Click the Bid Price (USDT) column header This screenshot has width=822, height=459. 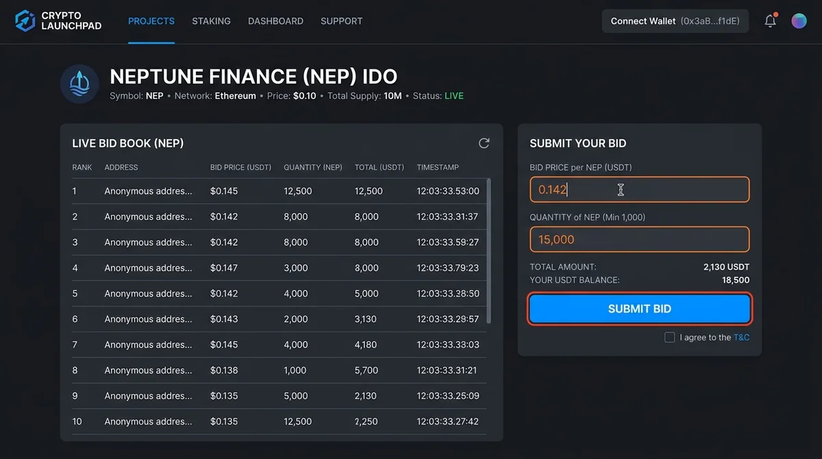[x=241, y=167]
